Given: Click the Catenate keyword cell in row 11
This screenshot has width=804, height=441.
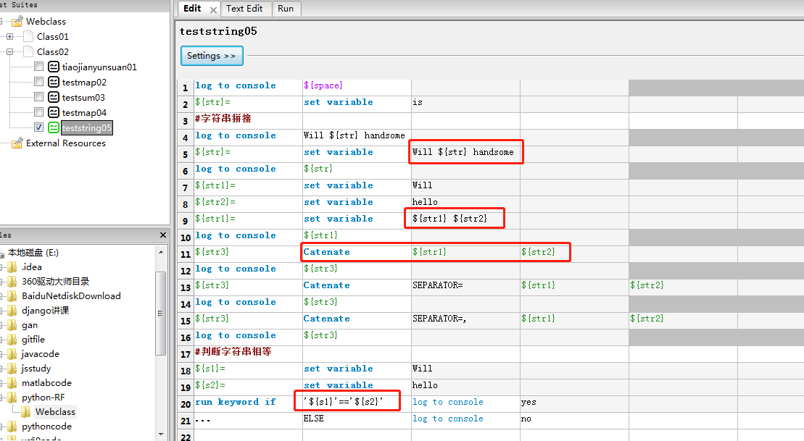Looking at the screenshot, I should (357, 253).
